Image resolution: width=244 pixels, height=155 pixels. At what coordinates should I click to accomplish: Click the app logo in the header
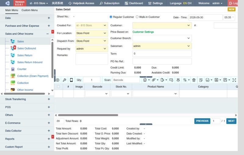pos(7,3)
